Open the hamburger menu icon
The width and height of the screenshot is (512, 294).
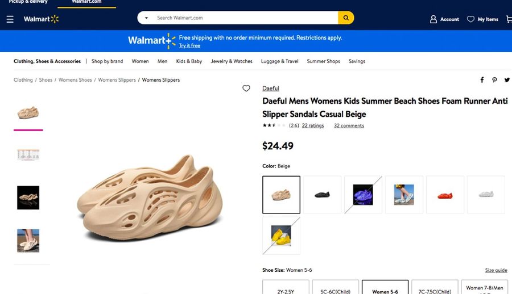coord(10,19)
